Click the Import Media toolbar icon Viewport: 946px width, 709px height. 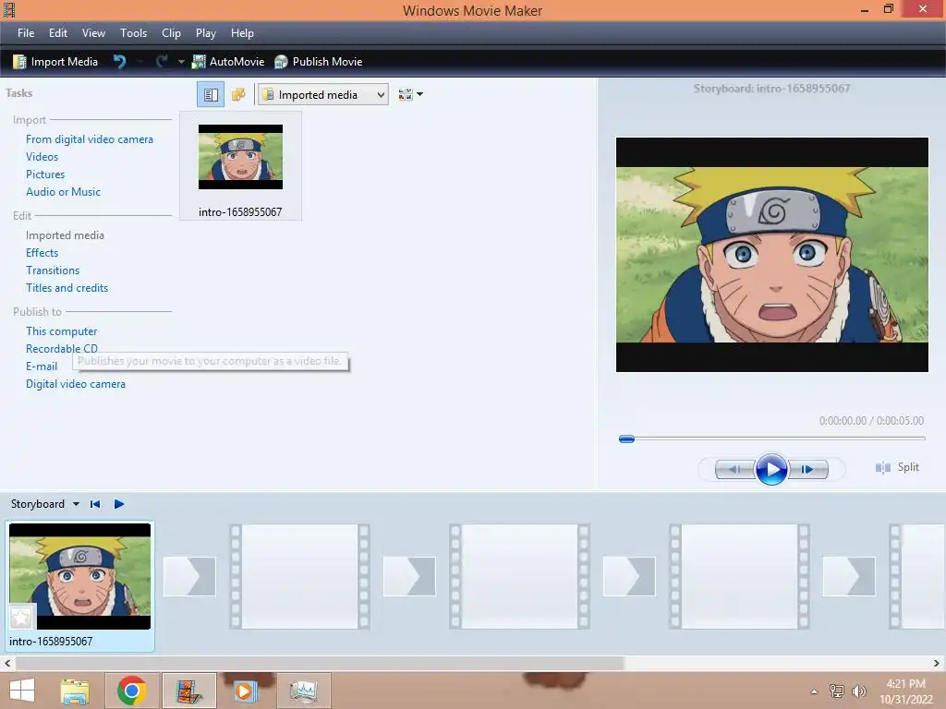coord(20,62)
